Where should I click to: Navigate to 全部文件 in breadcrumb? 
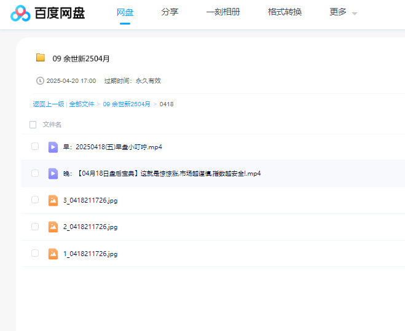82,104
